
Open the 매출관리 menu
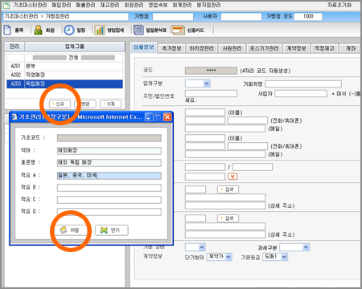pyautogui.click(x=85, y=5)
